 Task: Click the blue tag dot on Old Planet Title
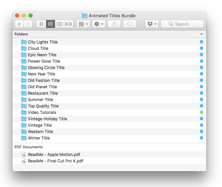pos(202,87)
